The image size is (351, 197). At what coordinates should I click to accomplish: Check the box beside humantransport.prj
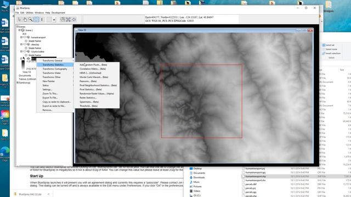pyautogui.click(x=243, y=169)
